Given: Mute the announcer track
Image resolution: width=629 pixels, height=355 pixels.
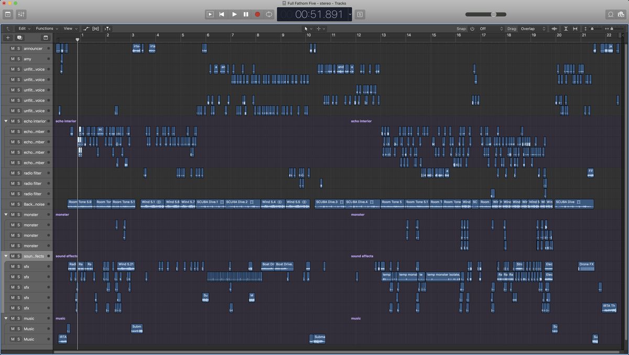Looking at the screenshot, I should (x=13, y=49).
